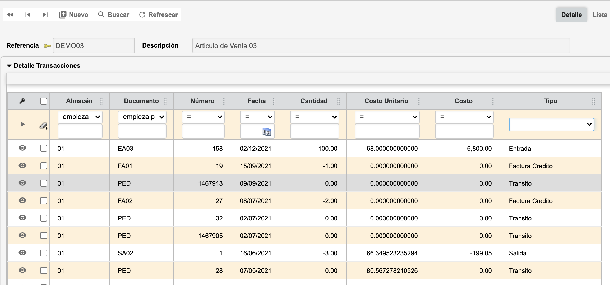Open the Almacén filter operator dropdown
Viewport: 610px width, 285px height.
[80, 117]
